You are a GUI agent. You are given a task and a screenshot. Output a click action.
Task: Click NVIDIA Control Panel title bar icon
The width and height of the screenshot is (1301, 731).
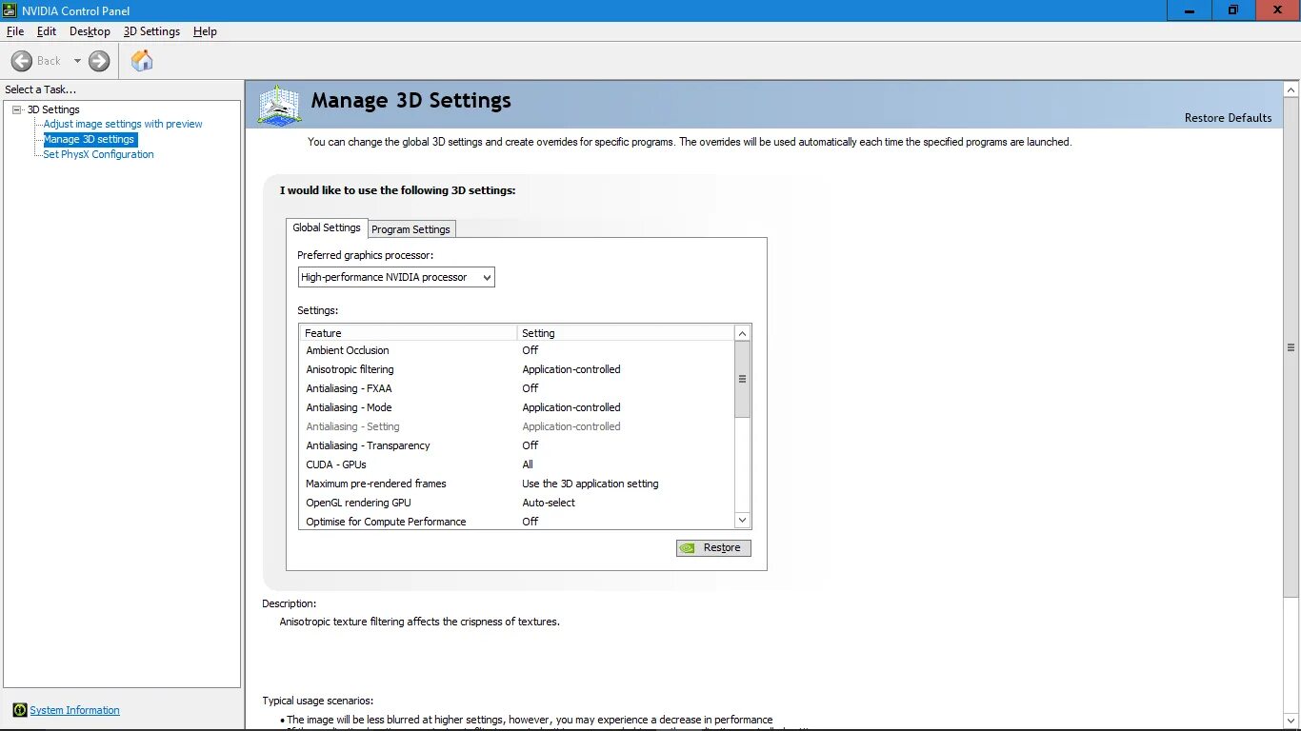(x=10, y=10)
